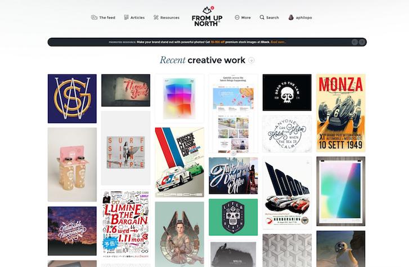Open the Dead to the Law skull artwork

287,92
